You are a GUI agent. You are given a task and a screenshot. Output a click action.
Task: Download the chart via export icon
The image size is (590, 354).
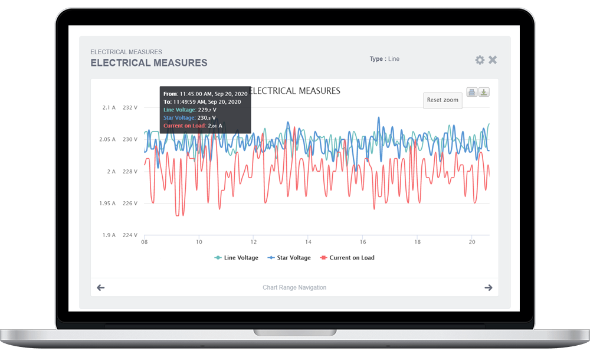point(484,92)
